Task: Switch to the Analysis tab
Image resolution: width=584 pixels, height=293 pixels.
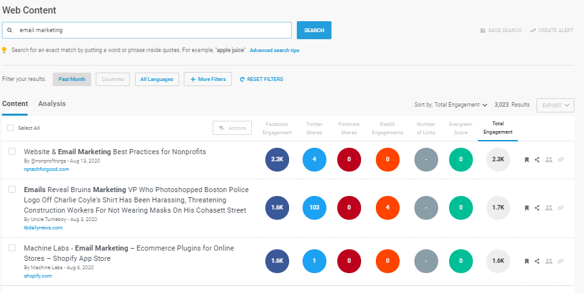Action: 52,103
